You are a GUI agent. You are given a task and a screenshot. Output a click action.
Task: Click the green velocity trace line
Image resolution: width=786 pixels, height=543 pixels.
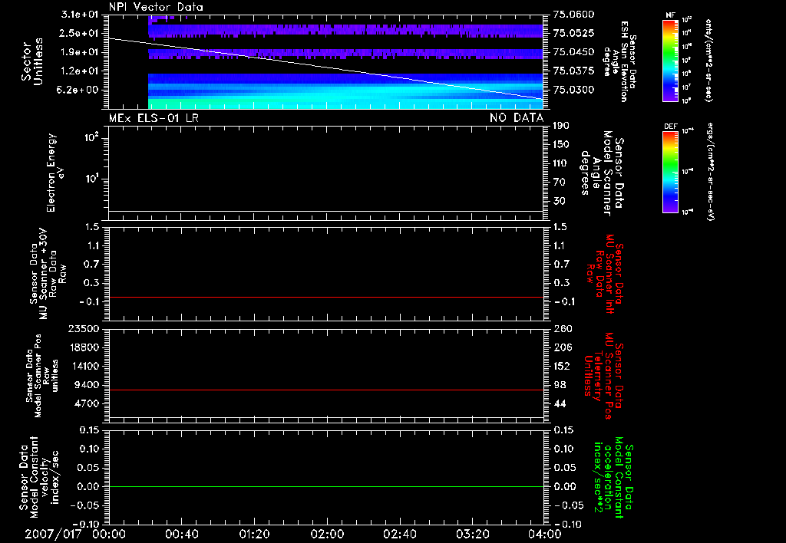point(325,486)
